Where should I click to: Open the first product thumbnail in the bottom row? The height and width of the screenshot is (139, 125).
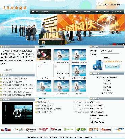coord(44,86)
